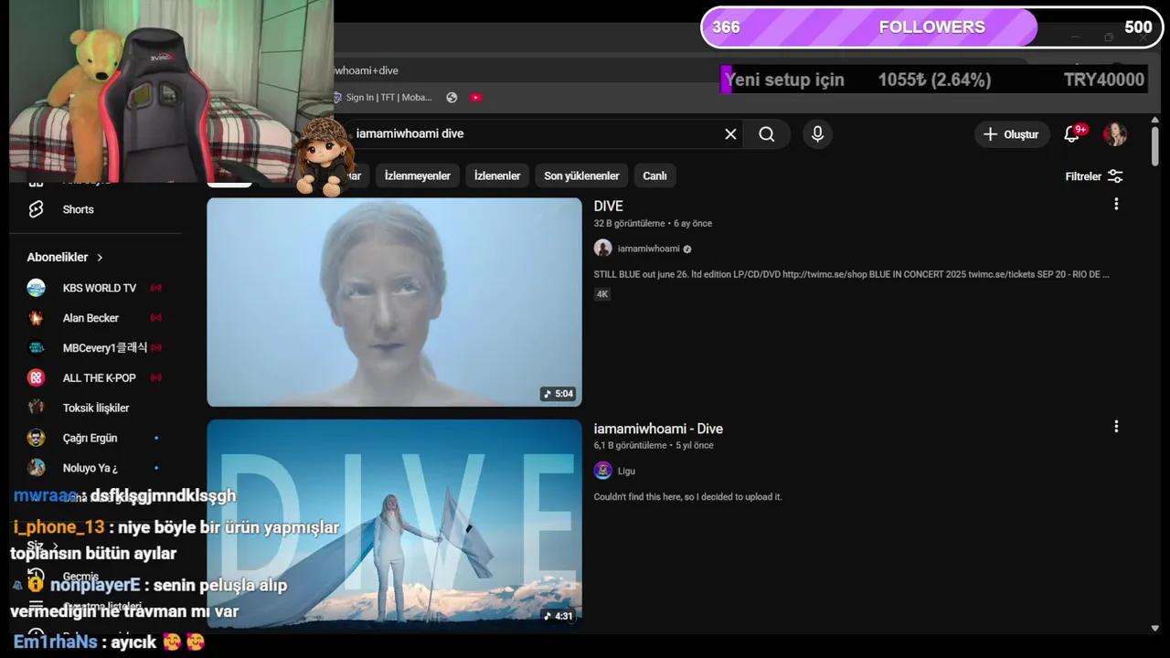Visit the Ligu channel name
The width and height of the screenshot is (1170, 658).
pyautogui.click(x=626, y=471)
